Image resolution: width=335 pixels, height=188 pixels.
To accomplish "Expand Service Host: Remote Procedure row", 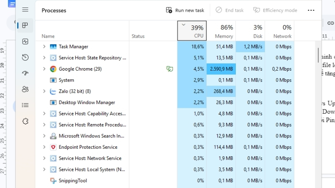I will click(44, 124).
